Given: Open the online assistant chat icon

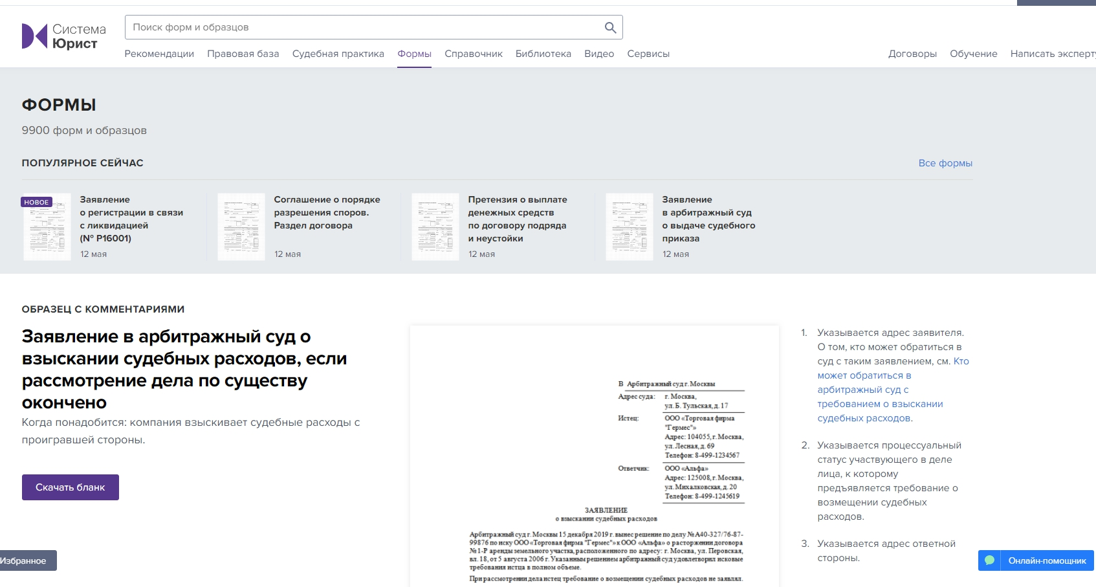Looking at the screenshot, I should coord(989,560).
